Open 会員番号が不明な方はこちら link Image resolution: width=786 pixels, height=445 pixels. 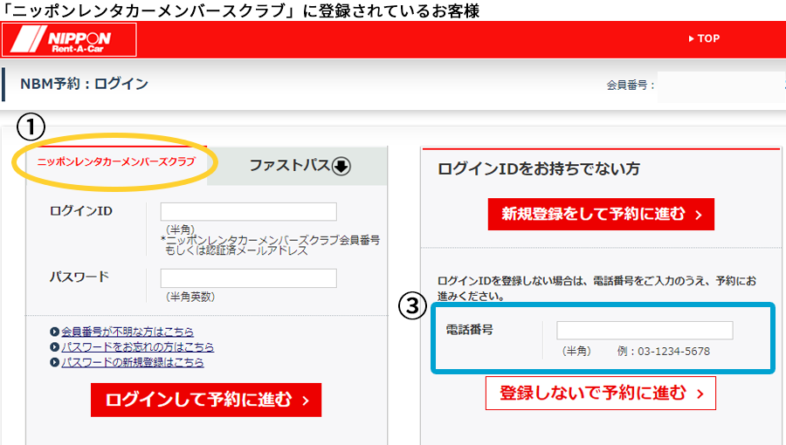(x=128, y=332)
